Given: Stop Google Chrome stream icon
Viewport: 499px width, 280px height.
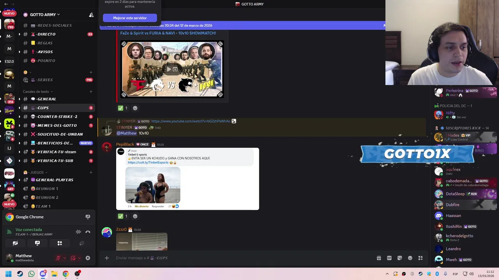Looking at the screenshot, I should point(88,217).
